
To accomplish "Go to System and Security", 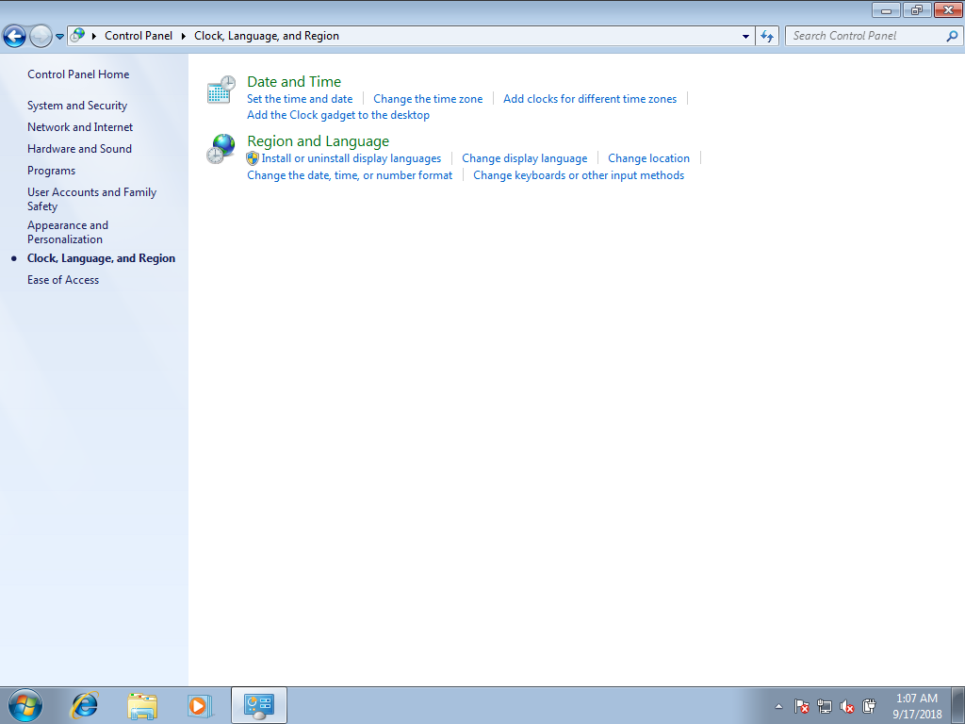I will [x=77, y=106].
